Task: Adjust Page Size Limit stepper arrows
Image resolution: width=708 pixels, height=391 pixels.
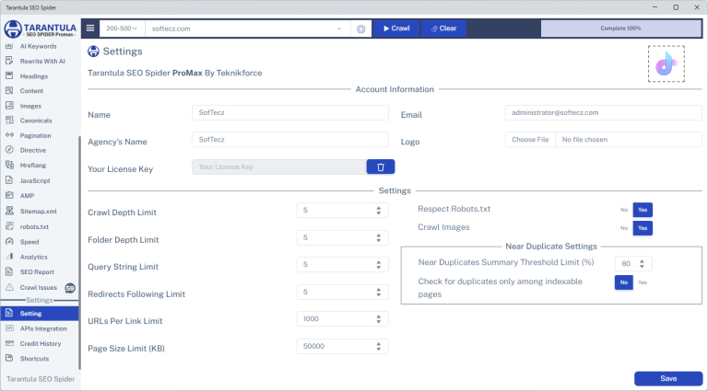Action: tap(378, 347)
